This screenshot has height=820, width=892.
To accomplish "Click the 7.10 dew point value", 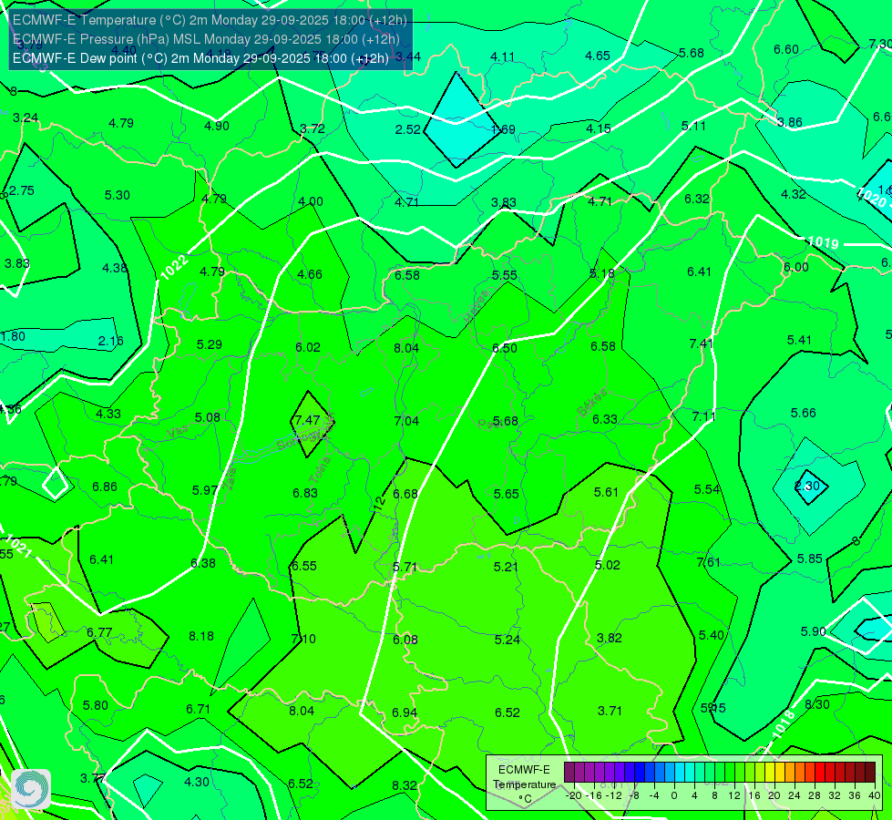I will [x=303, y=639].
